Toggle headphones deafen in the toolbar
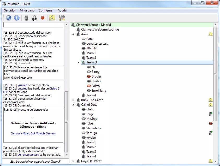220x166 pixels. [34, 18]
